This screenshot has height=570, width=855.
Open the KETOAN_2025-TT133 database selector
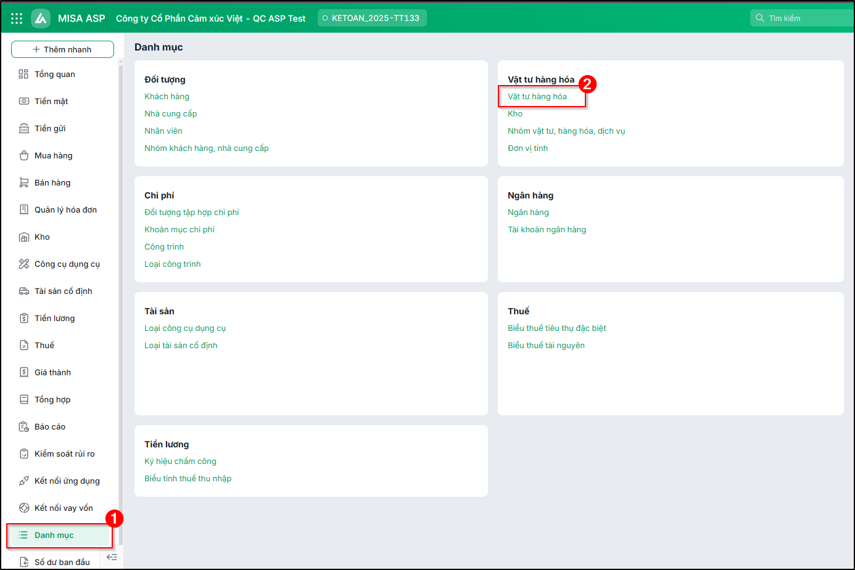(372, 18)
